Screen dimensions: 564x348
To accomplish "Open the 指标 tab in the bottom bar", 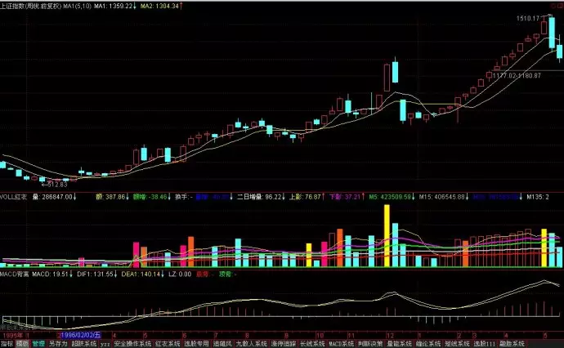I will point(7,344).
